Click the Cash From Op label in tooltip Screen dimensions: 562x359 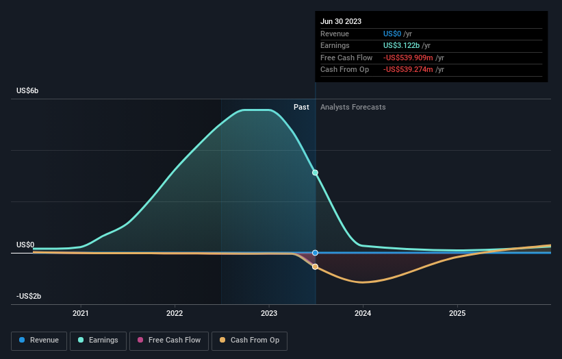pos(344,70)
